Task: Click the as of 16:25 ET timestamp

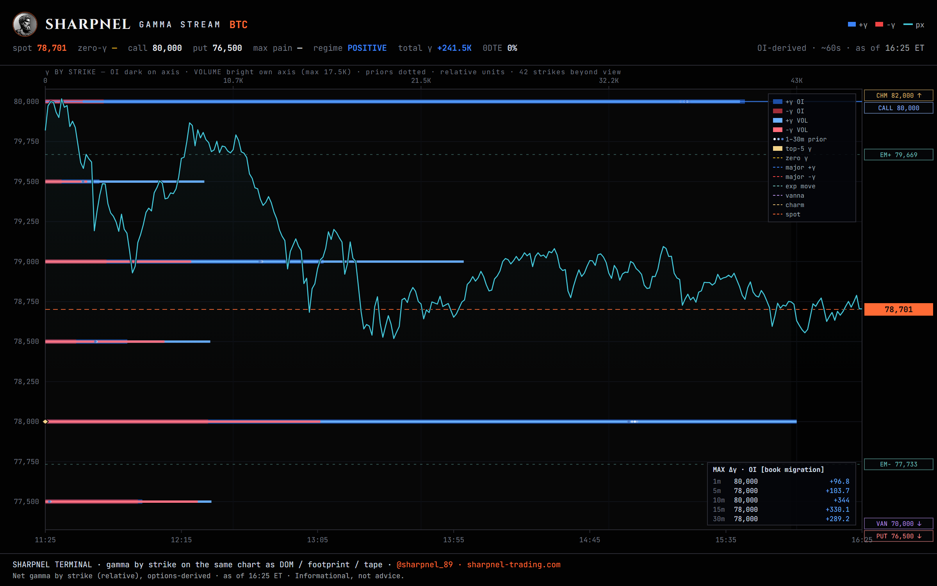Action: 890,48
